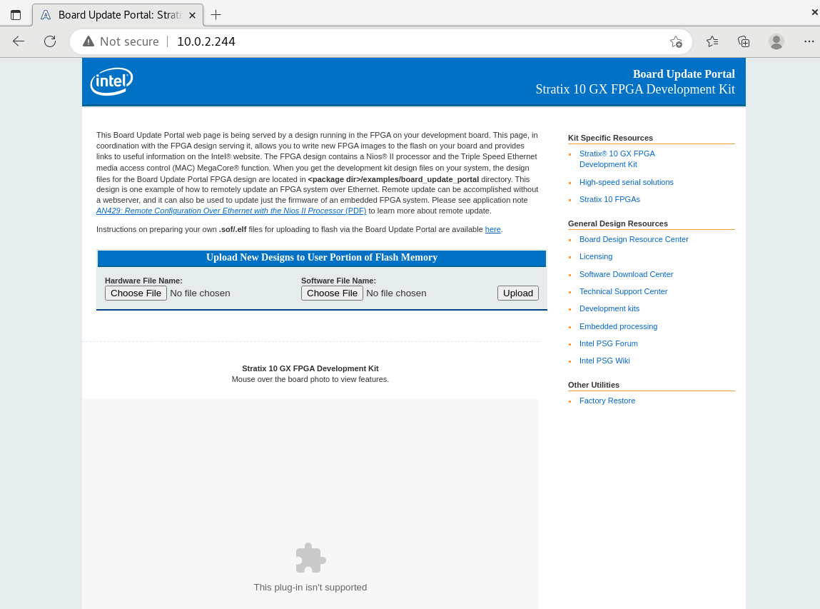Click the browser profile avatar icon

[x=776, y=41]
